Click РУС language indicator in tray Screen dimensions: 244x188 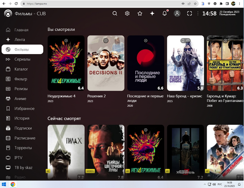tap(220, 185)
